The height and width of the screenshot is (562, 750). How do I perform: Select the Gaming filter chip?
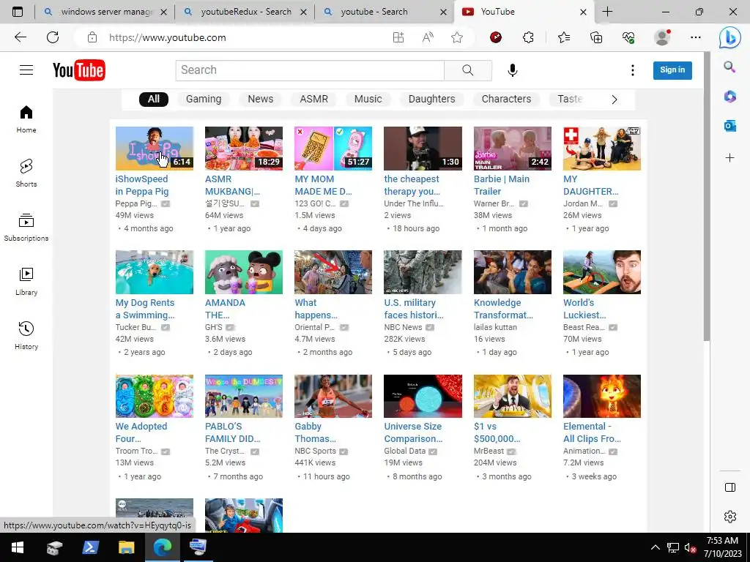tap(204, 99)
